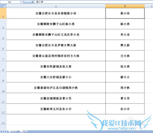Select cell 安徽铜陵市狮子山区杨小勇
This screenshot has width=153, height=133.
pos(56,24)
